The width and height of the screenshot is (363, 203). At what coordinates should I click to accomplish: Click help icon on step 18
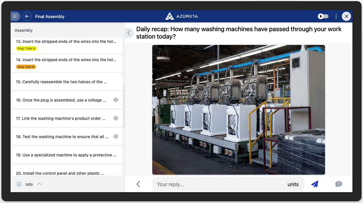tap(116, 136)
